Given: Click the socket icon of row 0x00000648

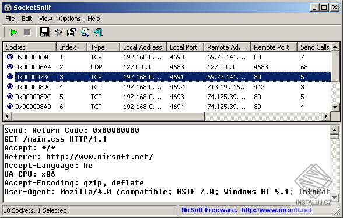Looking at the screenshot, I should (x=10, y=57).
